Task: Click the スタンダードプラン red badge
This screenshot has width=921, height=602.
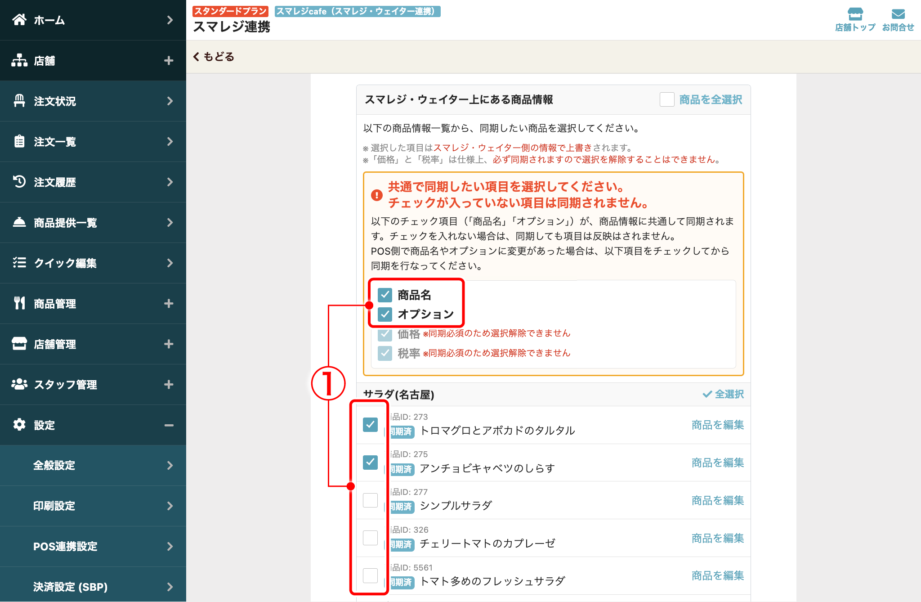Action: pyautogui.click(x=230, y=11)
